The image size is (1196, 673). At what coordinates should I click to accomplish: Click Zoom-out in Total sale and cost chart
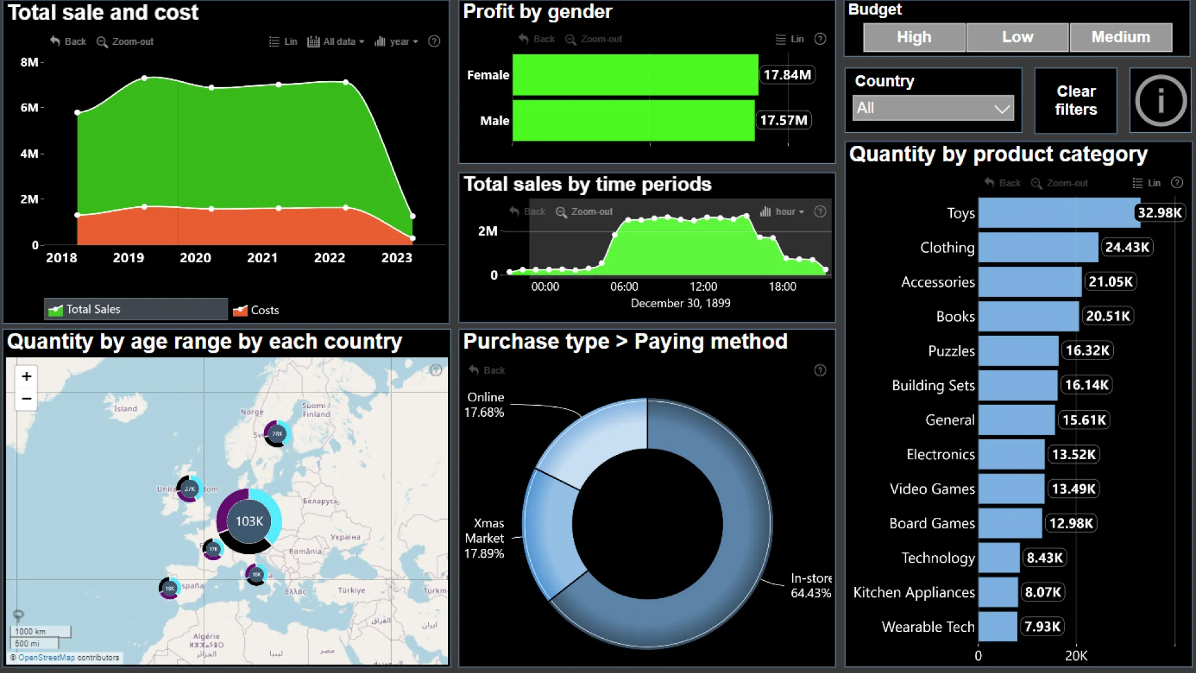125,42
